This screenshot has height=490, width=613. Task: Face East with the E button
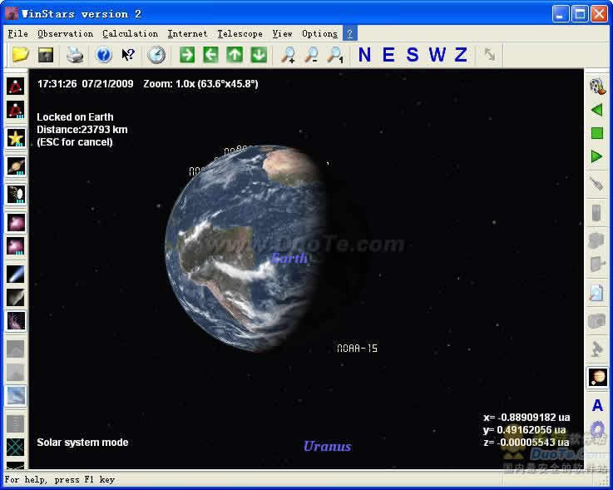pyautogui.click(x=388, y=55)
